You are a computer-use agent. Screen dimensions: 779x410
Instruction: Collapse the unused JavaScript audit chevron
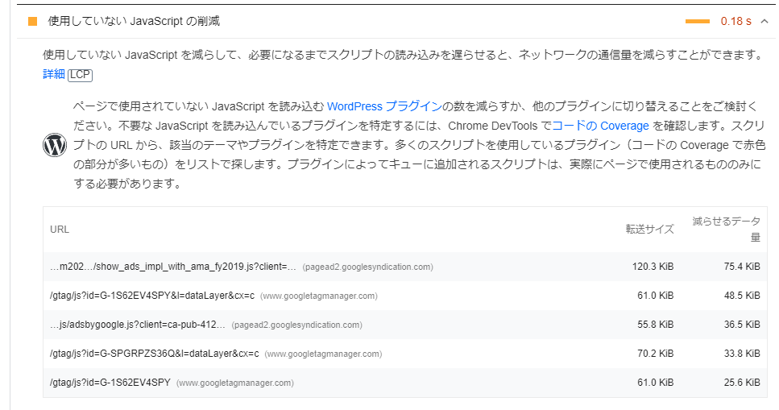pyautogui.click(x=764, y=22)
